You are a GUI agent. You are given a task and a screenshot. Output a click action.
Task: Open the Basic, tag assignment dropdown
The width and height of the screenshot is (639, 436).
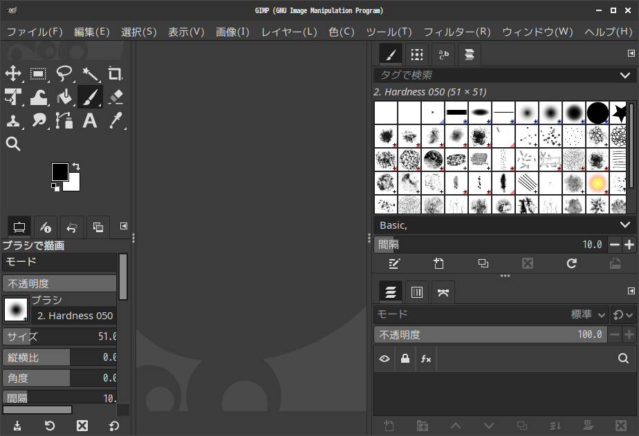tap(625, 225)
